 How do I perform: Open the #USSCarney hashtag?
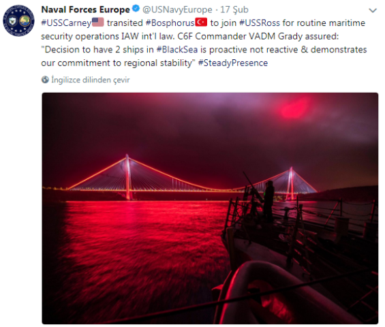coord(66,23)
